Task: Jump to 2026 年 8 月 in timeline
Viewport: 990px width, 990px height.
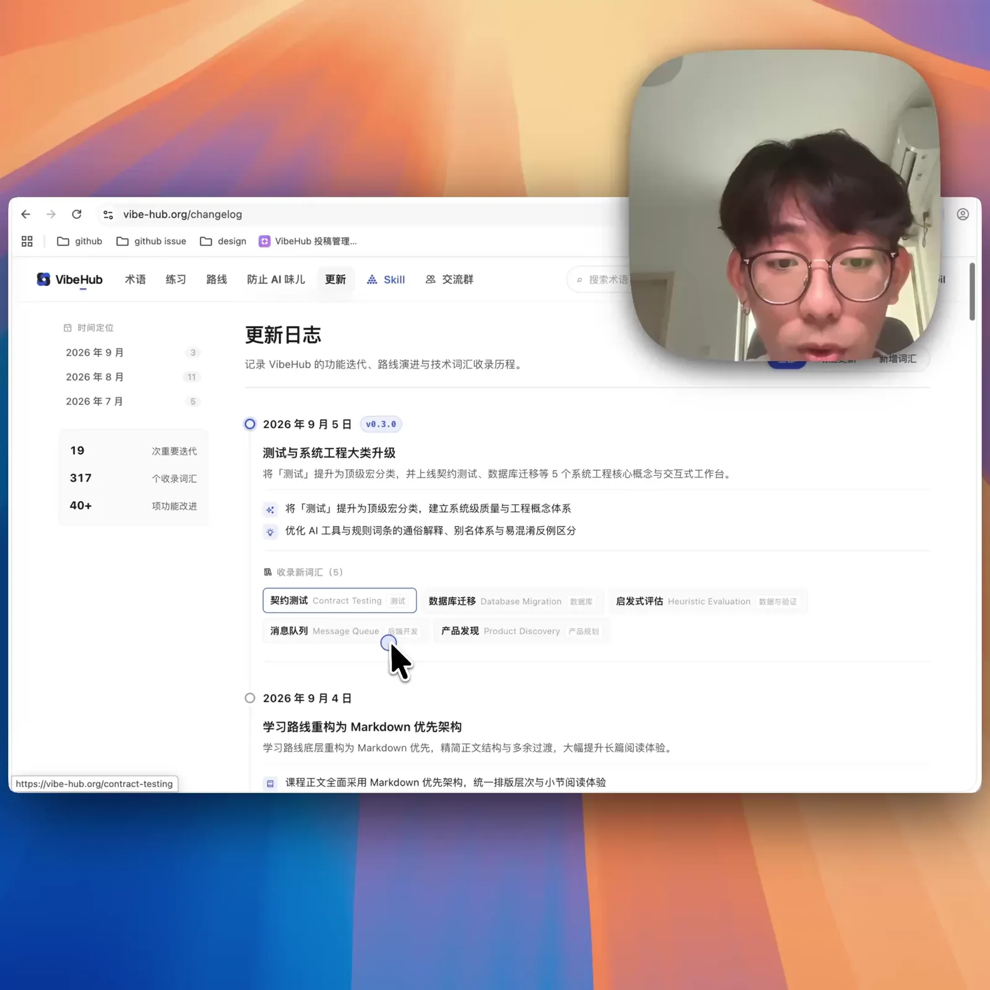Action: [x=132, y=377]
